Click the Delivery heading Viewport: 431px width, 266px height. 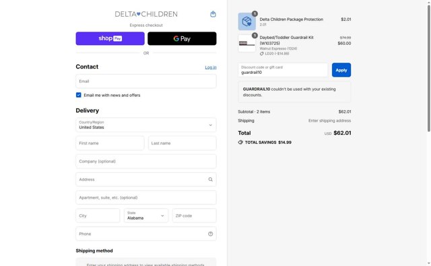(x=88, y=111)
